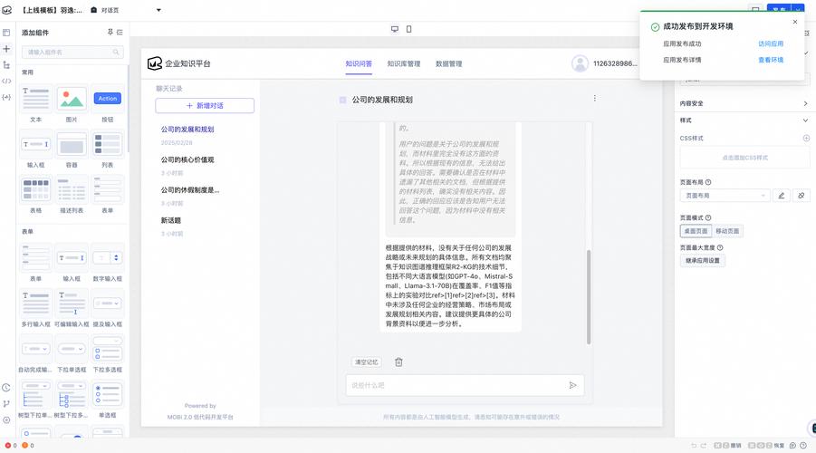Add the 可编辑输入框 editable input component

pos(72,308)
